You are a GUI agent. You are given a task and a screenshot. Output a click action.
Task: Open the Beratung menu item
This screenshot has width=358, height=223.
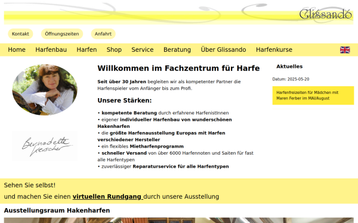click(177, 49)
